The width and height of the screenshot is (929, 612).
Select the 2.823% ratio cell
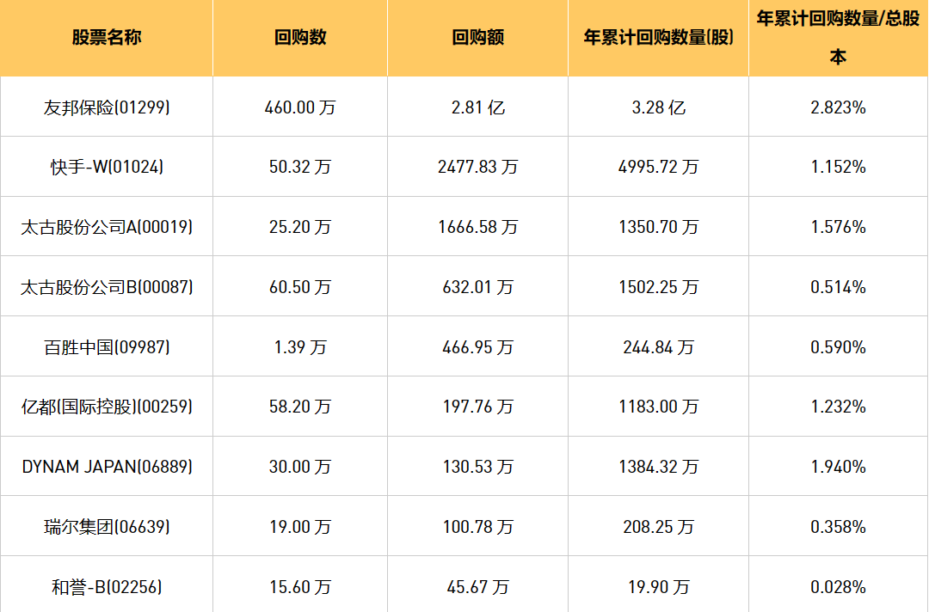[x=838, y=107]
